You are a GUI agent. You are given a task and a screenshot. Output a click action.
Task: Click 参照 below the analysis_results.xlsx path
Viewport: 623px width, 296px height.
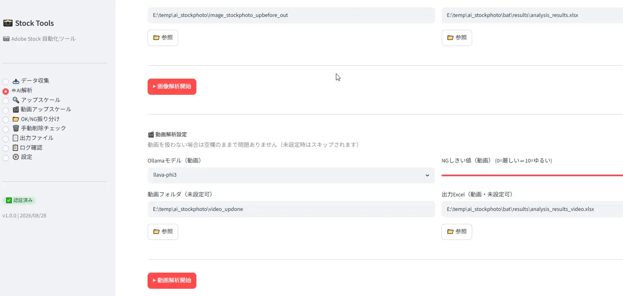(457, 38)
